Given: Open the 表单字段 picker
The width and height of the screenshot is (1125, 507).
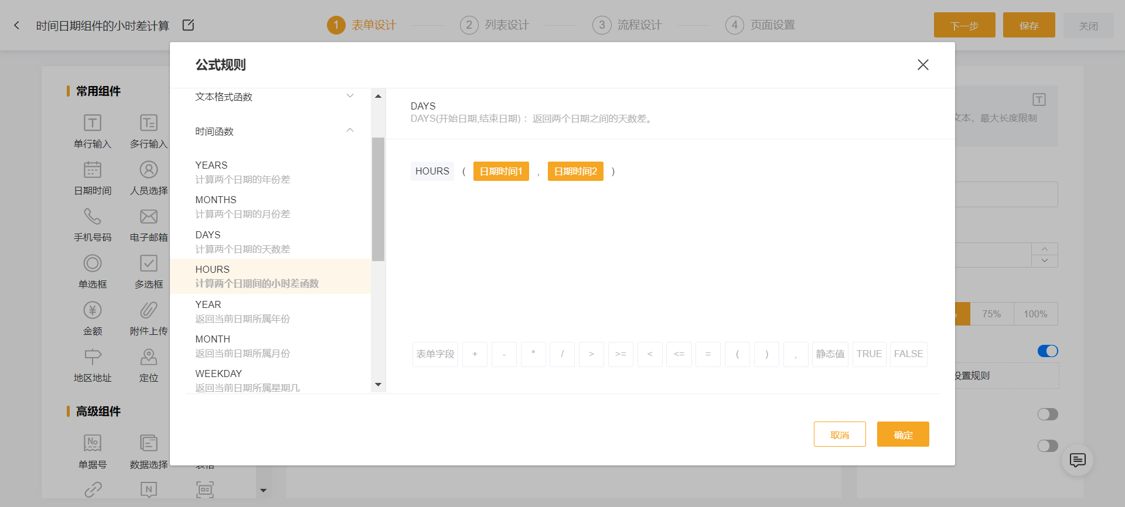Looking at the screenshot, I should point(435,354).
